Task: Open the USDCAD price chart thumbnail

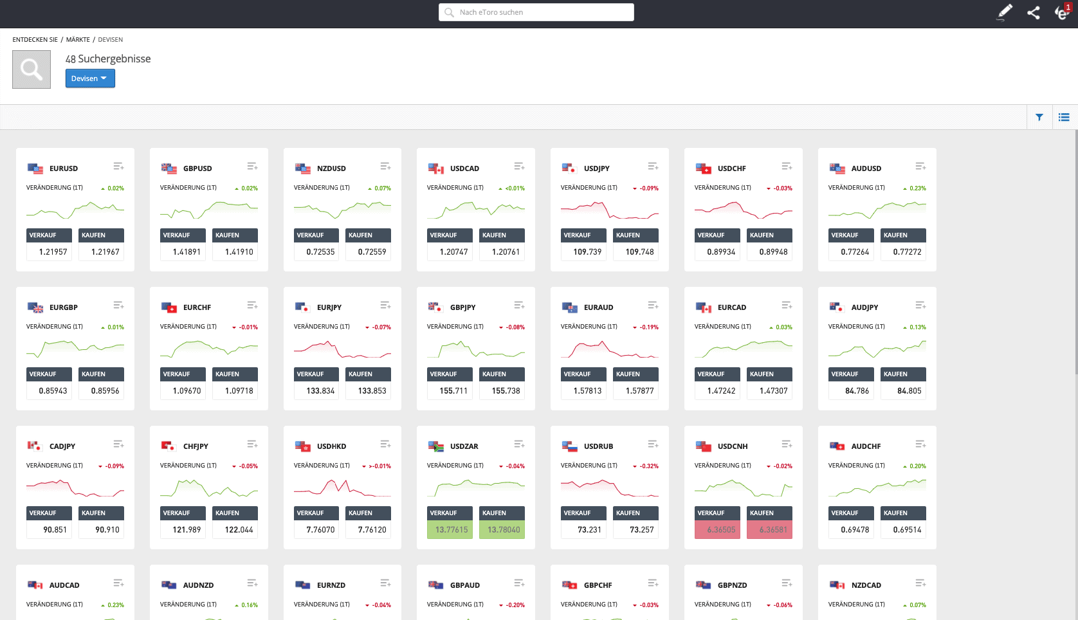Action: click(x=476, y=209)
